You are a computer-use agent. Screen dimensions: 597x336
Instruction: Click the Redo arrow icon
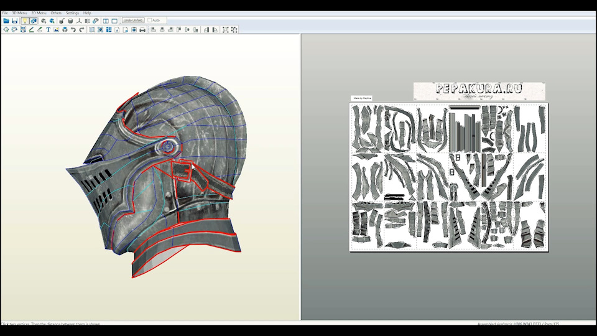tap(81, 29)
